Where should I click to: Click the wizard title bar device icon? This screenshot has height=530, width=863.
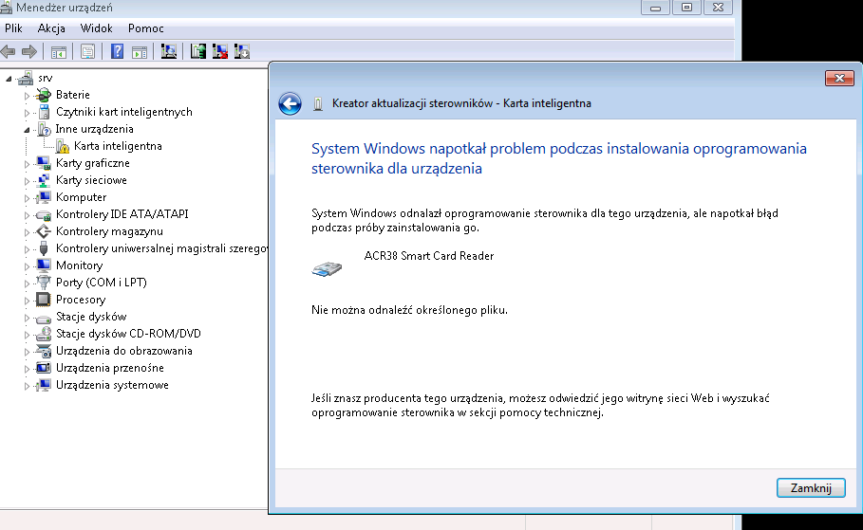317,103
